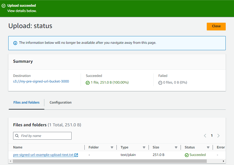Click the Failed files status icon

pyautogui.click(x=160, y=83)
